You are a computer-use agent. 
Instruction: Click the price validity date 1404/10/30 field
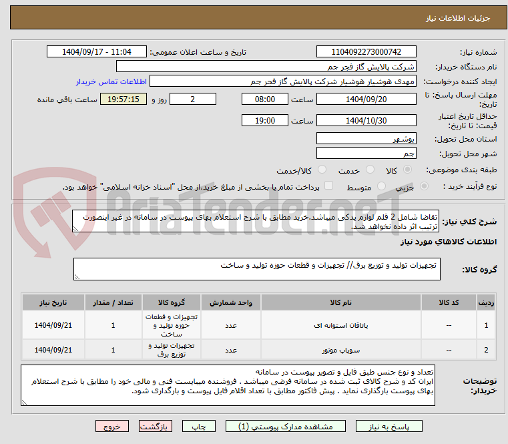coord(366,121)
